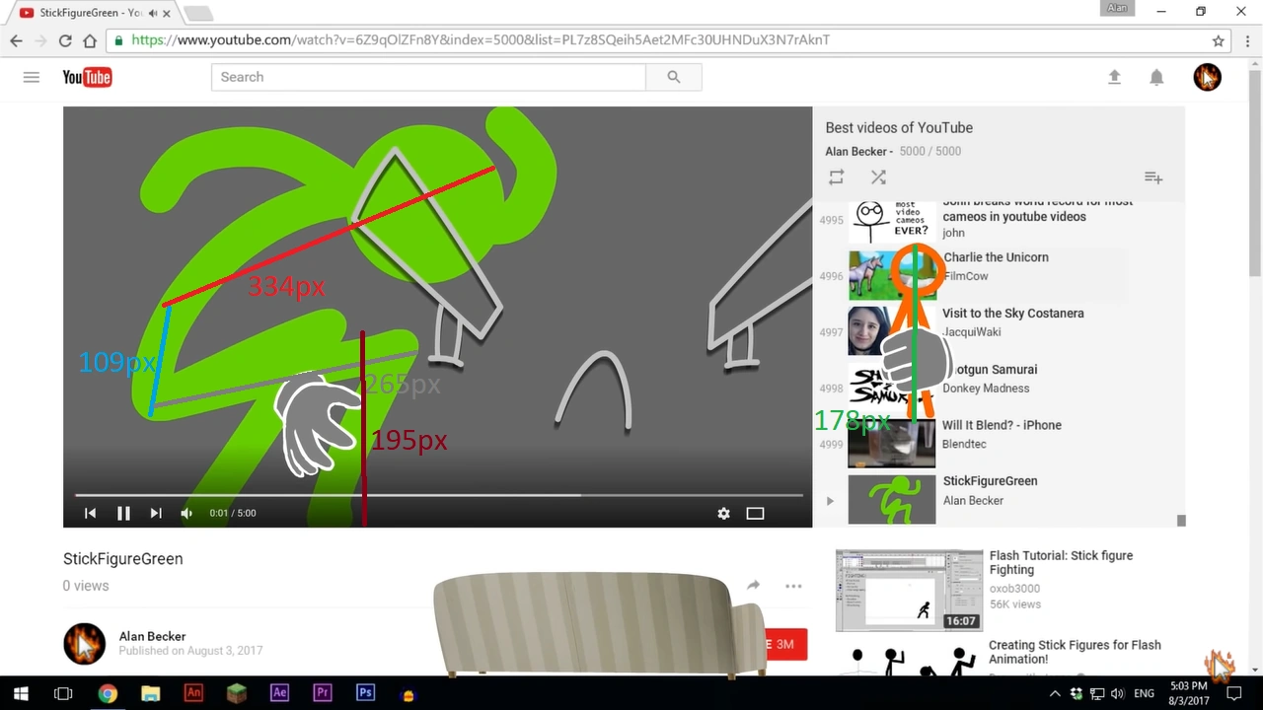
Task: Launch Photoshop from the taskbar
Action: (365, 693)
